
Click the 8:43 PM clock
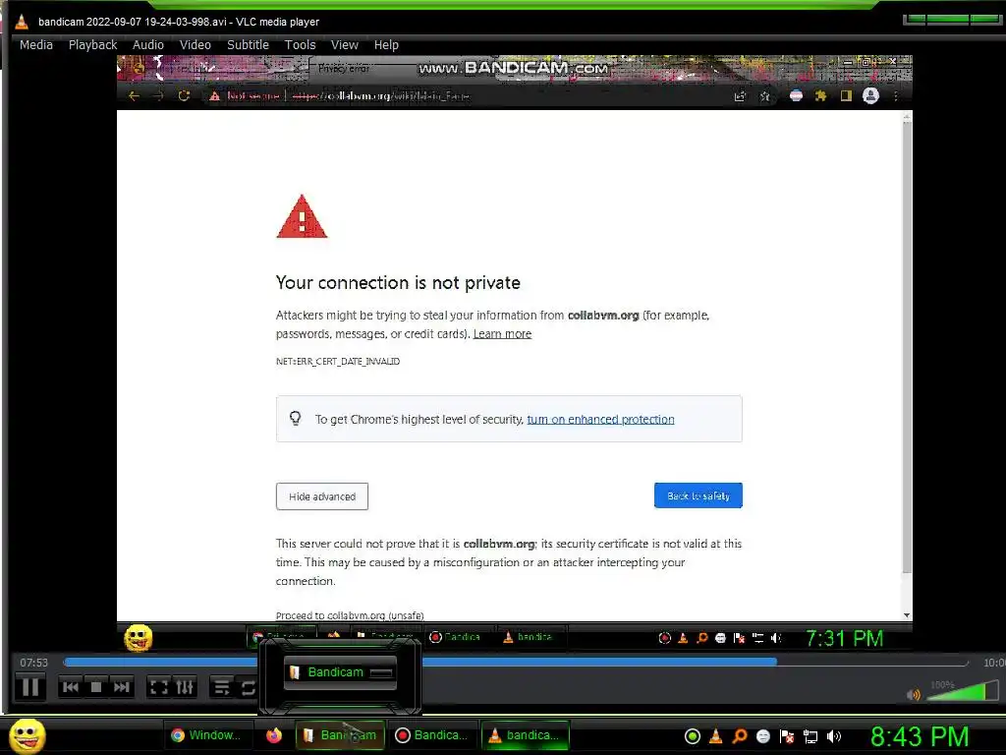(x=920, y=737)
